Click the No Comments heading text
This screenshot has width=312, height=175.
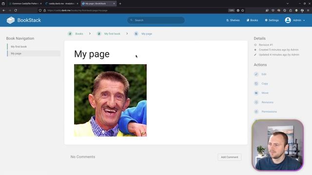coord(83,157)
